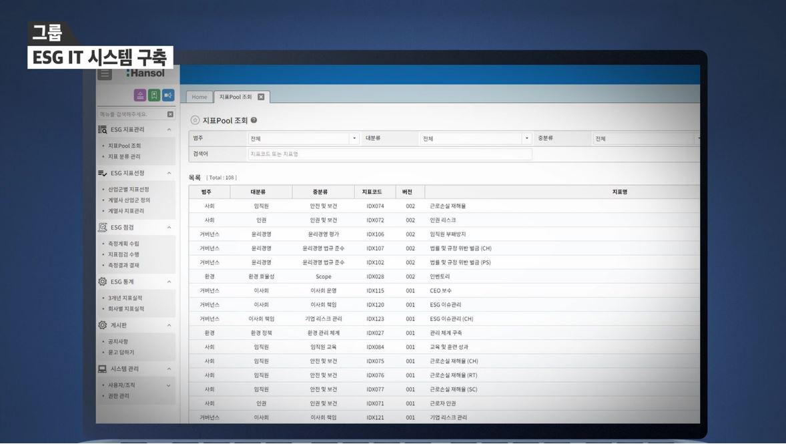The width and height of the screenshot is (786, 444).
Task: Collapse the 시스템 관리 section
Action: 169,369
